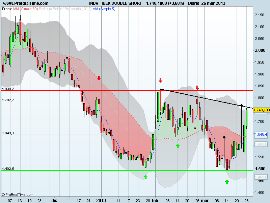Click the 29 date label before feb
The width and height of the screenshot is (270, 203).
coord(148,201)
